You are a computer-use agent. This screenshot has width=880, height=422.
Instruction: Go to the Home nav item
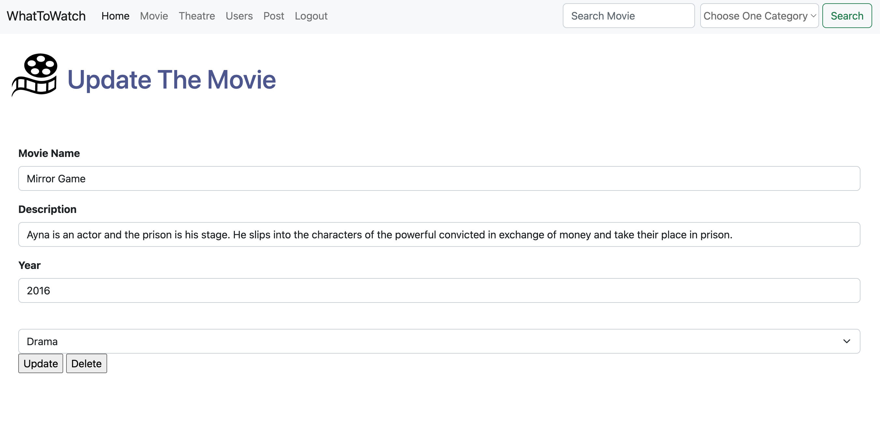(x=116, y=16)
